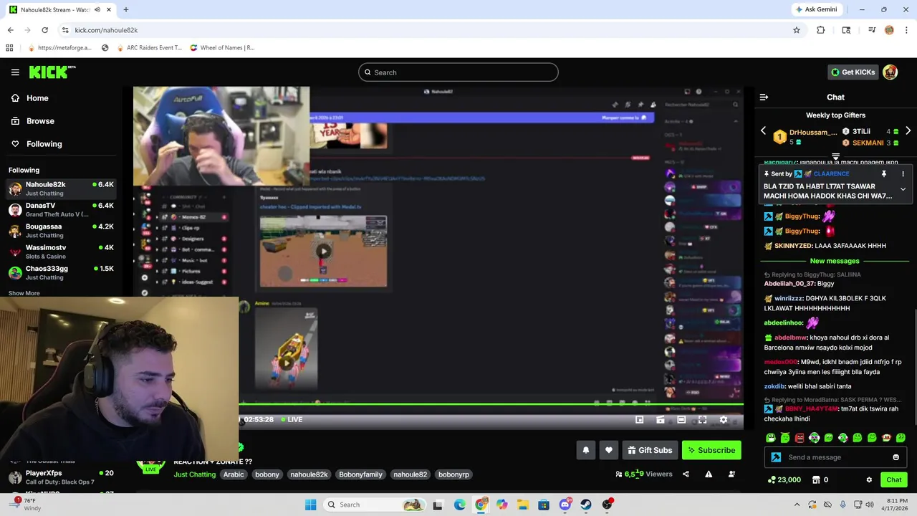The height and width of the screenshot is (516, 917).
Task: Open Following in sidebar
Action: click(37, 144)
